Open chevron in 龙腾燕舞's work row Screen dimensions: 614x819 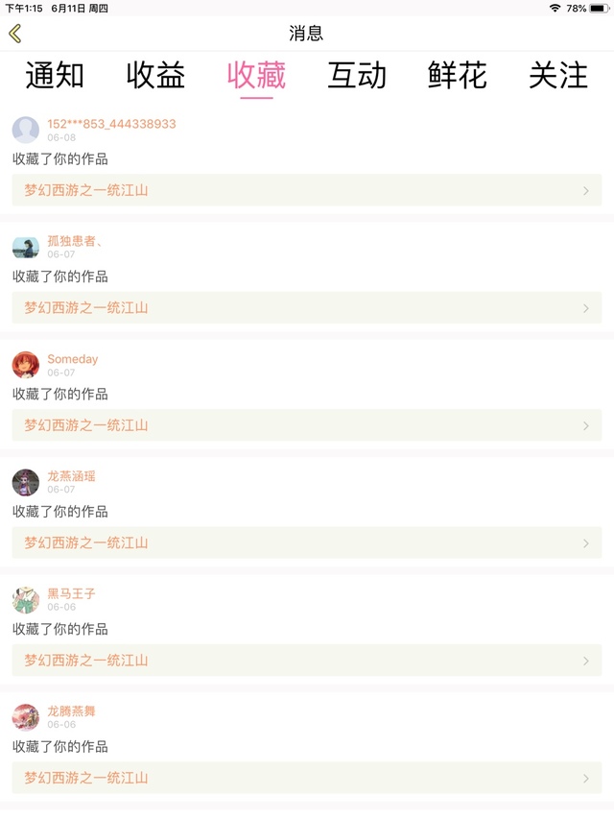586,779
